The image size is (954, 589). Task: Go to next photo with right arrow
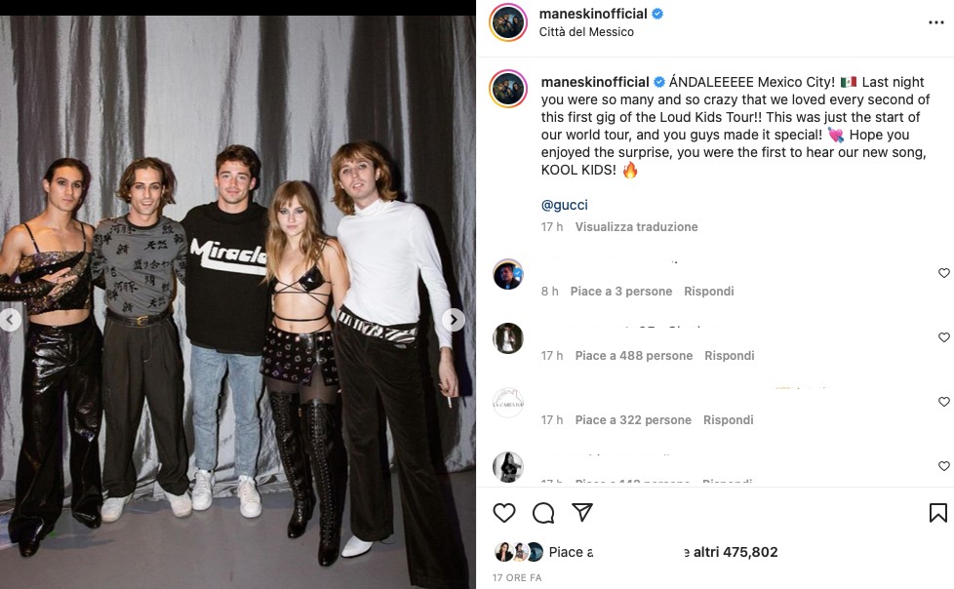click(x=454, y=320)
